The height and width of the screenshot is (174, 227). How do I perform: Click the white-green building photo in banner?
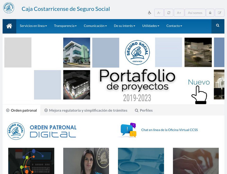pyautogui.click(x=77, y=52)
